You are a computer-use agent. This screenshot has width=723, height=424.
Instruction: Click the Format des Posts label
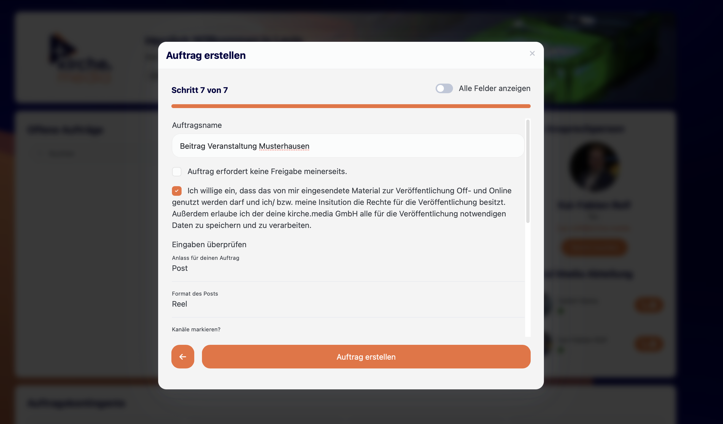[195, 293]
